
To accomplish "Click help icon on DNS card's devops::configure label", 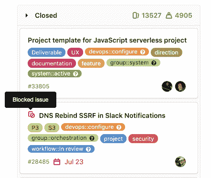I will tap(119, 127).
